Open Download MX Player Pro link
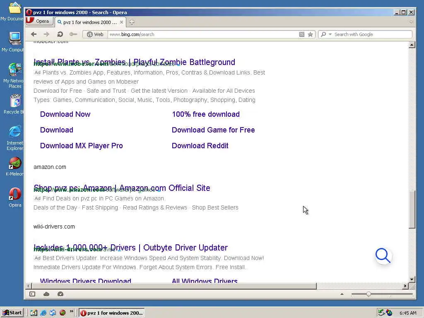 point(82,145)
